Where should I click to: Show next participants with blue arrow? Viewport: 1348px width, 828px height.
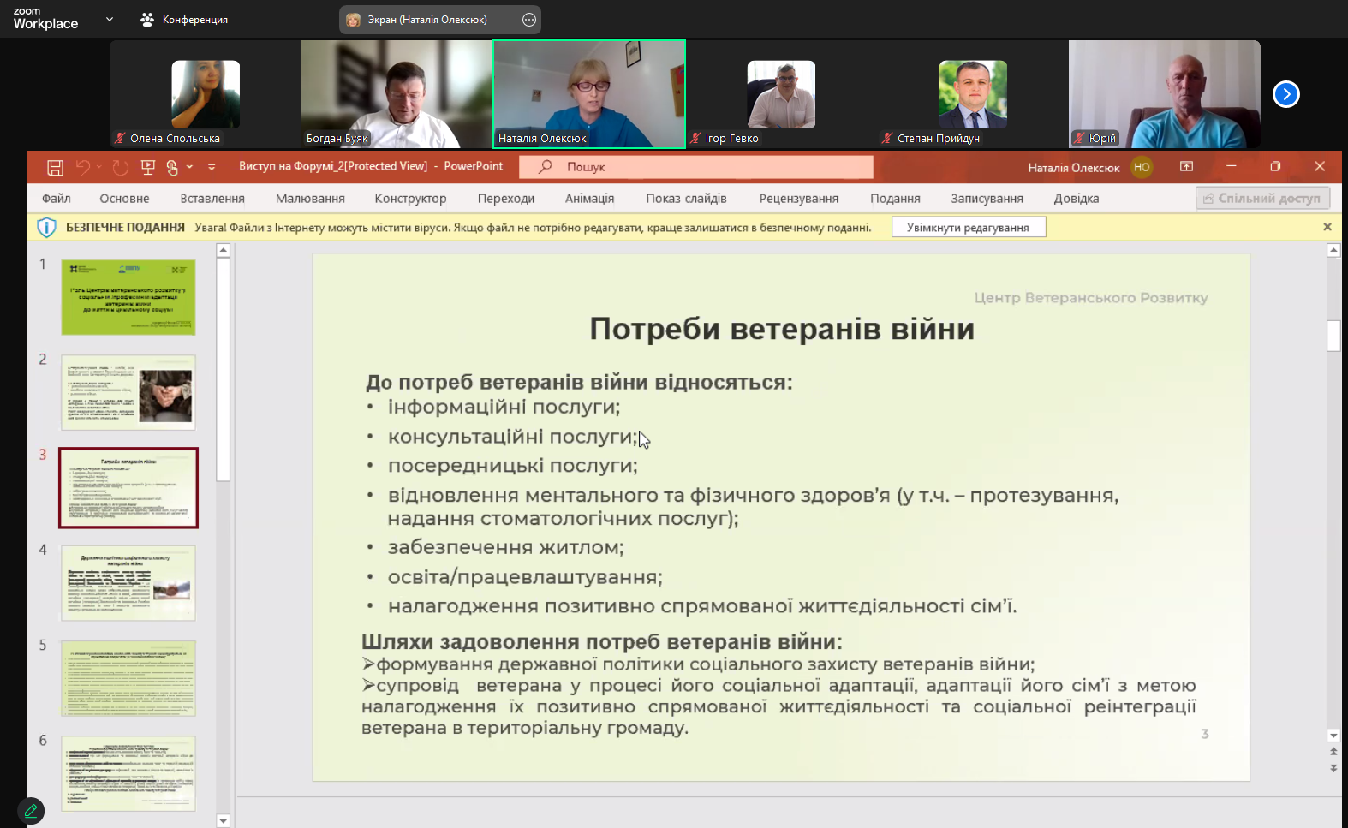click(x=1285, y=94)
